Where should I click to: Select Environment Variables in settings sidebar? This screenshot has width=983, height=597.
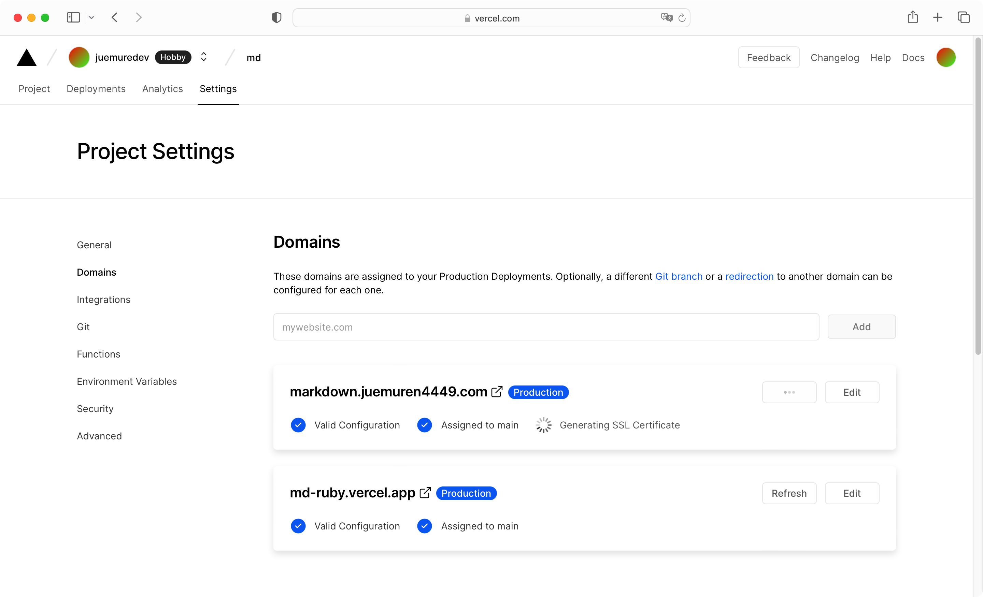pyautogui.click(x=127, y=381)
